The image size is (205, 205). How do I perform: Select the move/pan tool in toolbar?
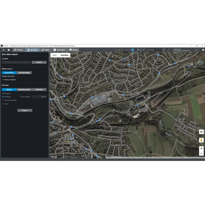[x=116, y=50]
